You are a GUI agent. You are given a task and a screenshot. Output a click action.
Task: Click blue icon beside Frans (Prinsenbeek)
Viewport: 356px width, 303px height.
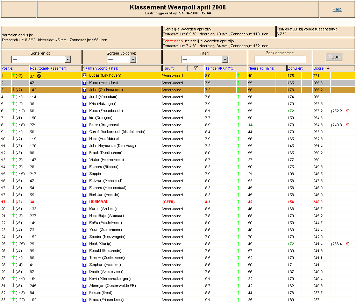pos(85,300)
